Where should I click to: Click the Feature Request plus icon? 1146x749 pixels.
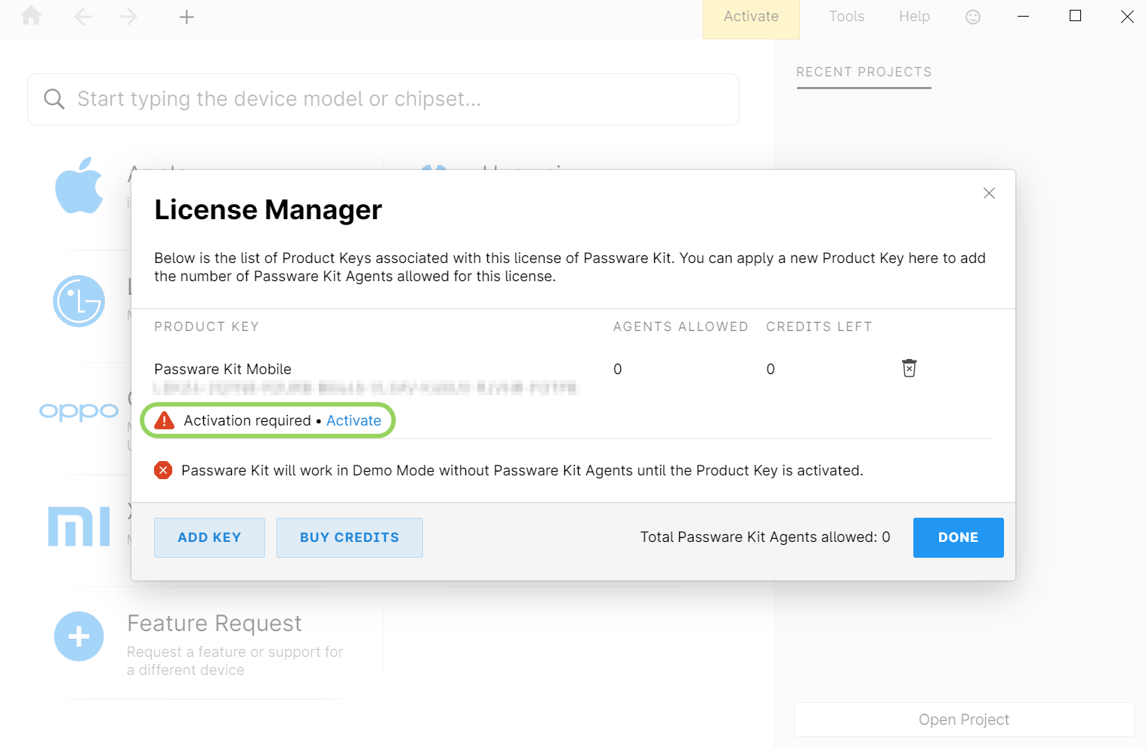tap(79, 636)
